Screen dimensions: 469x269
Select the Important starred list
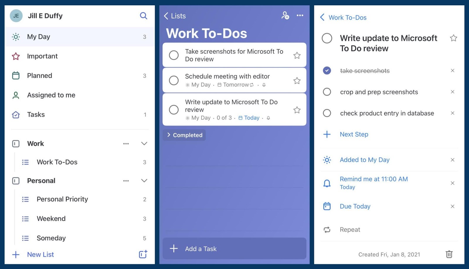pos(42,56)
